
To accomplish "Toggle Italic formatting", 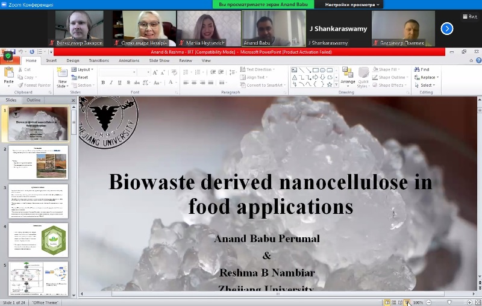I will click(111, 83).
